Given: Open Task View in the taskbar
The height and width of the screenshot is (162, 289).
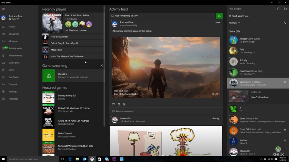Looking at the screenshot, I should [x=62, y=159].
